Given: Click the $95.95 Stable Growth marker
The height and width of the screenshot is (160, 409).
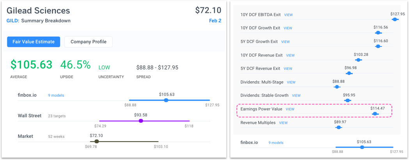Looking at the screenshot, I should 347,100.
